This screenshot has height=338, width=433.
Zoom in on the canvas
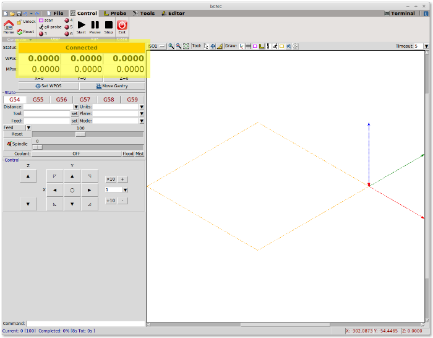(171, 46)
